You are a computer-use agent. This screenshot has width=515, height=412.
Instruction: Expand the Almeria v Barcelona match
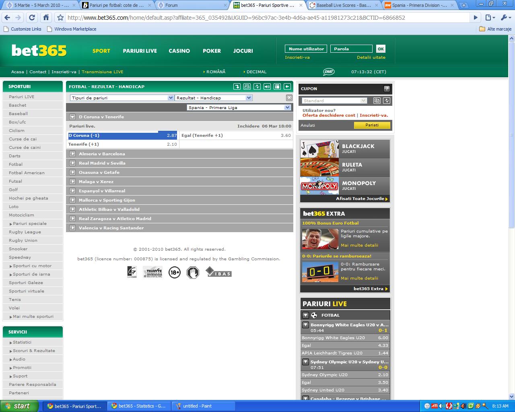point(72,154)
